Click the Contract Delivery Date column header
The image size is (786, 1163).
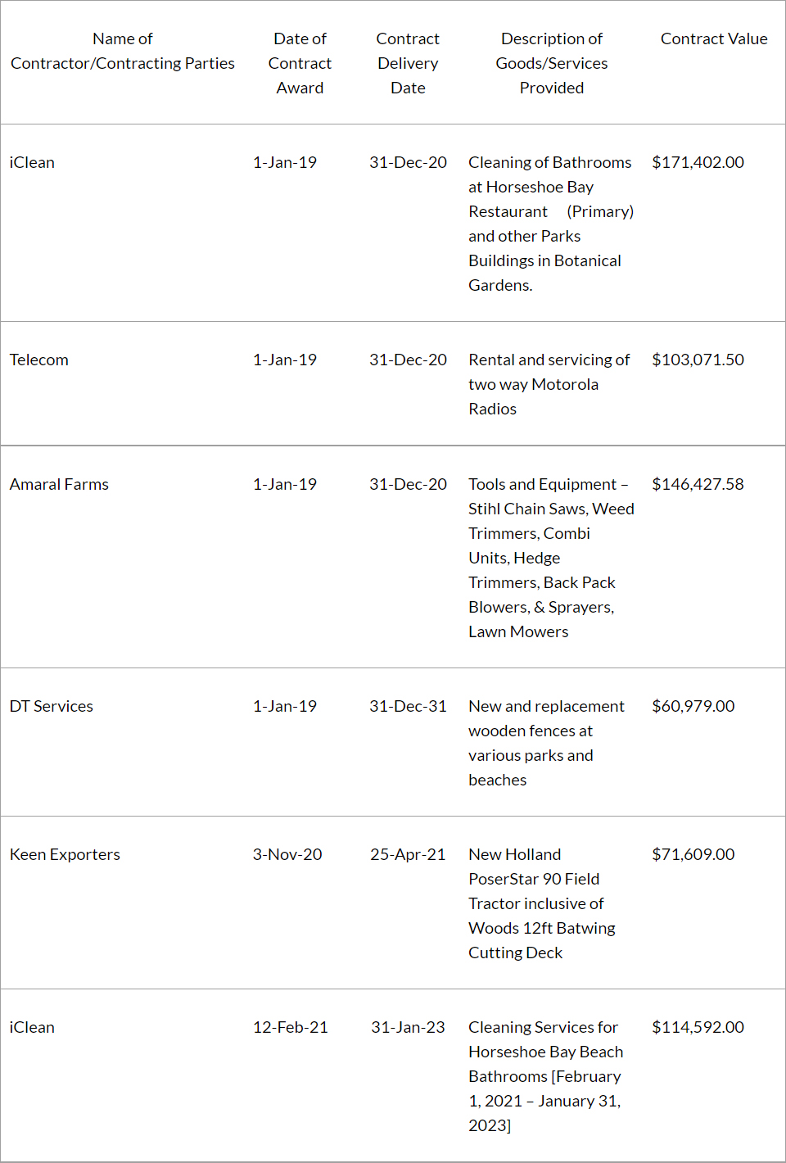tap(408, 63)
